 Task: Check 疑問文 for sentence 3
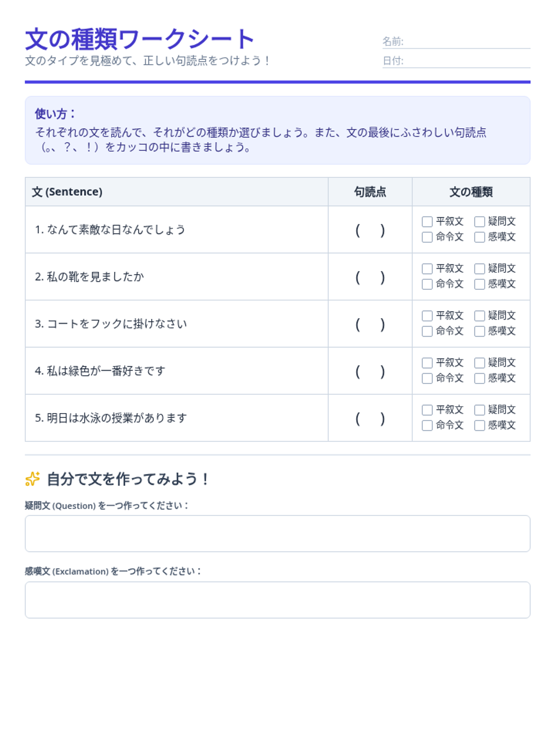[x=480, y=316]
